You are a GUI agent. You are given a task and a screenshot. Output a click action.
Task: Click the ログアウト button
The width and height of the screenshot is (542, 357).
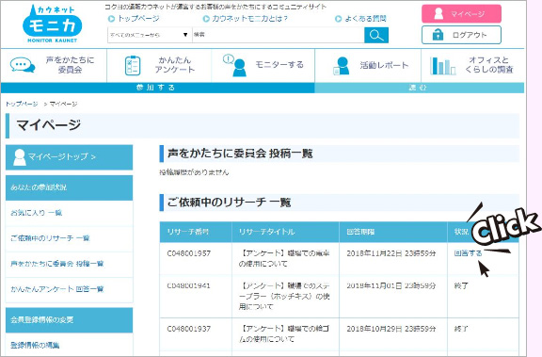click(461, 35)
